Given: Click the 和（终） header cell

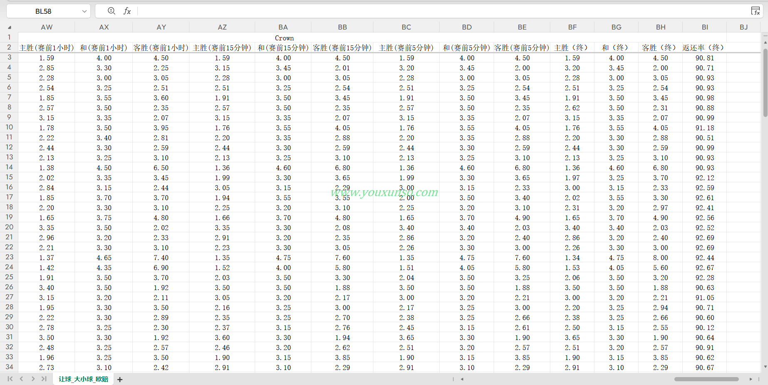Looking at the screenshot, I should 616,48.
